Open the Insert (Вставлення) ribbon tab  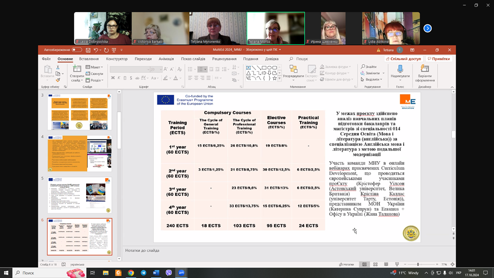(89, 59)
